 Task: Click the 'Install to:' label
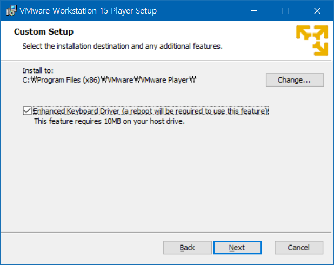38,70
